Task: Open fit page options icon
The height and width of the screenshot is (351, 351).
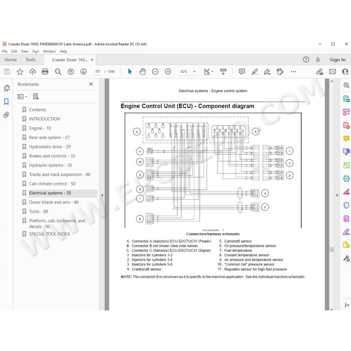Action: point(208,72)
